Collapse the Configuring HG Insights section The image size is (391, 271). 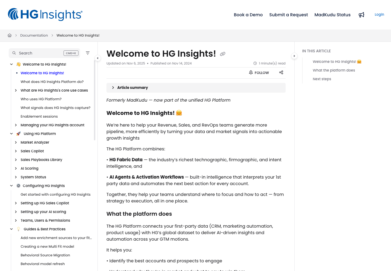click(x=11, y=186)
